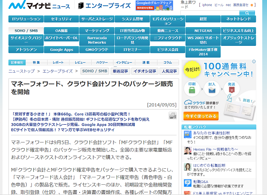
Task: Open the IT担当者読み物 section
Action: coord(132,31)
